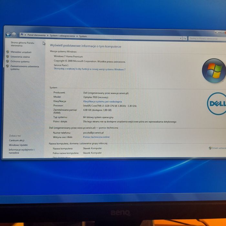Viewport: 226px width, 226px height.
Task: Click the round Dell logo
Action: coord(217,104)
